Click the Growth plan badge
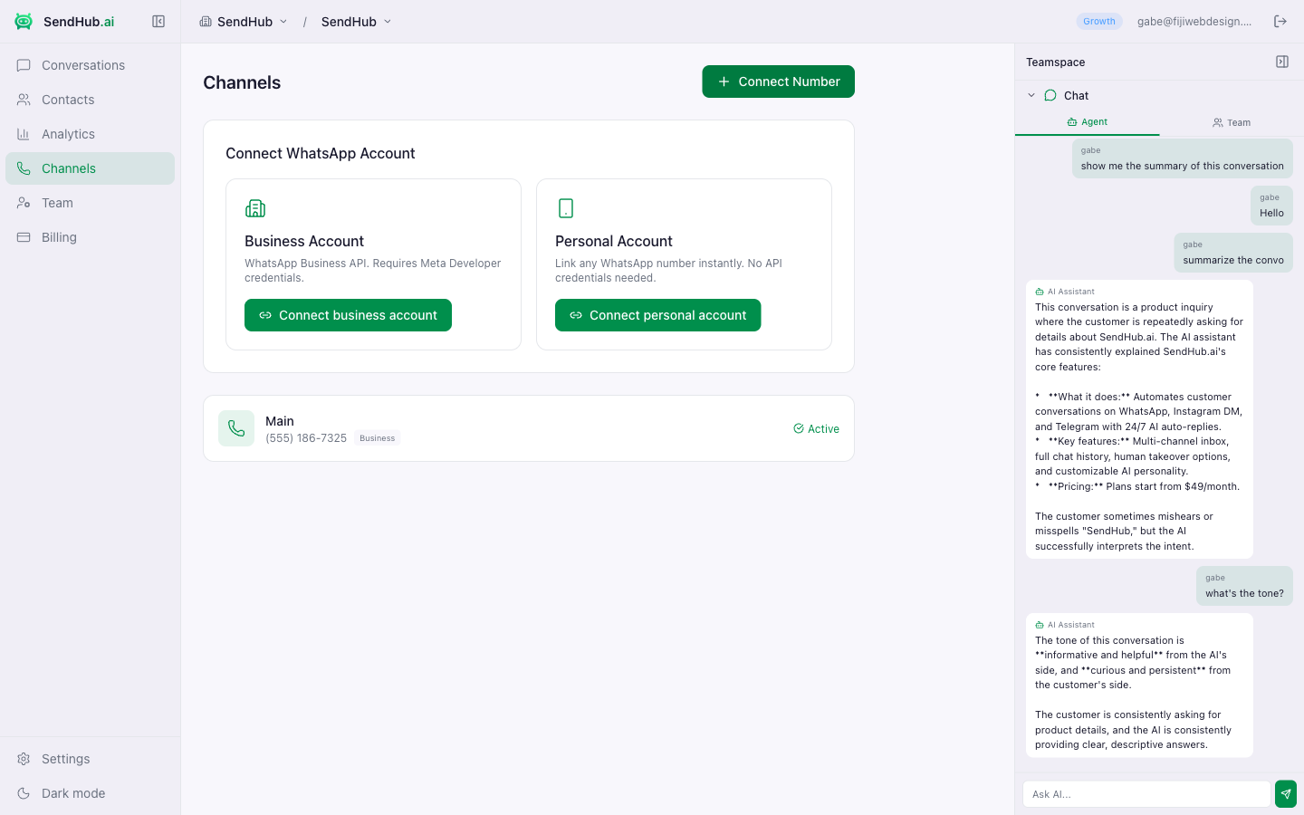Screen dimensions: 1304x815 [1099, 22]
